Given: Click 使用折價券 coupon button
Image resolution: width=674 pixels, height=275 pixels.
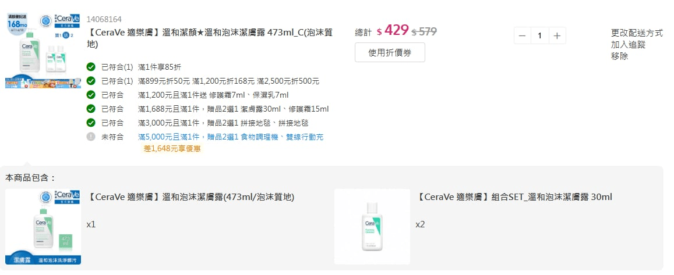Looking at the screenshot, I should click(390, 52).
